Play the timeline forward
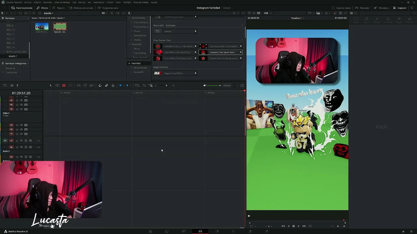Screen dimensions: 417x234 click(298, 226)
